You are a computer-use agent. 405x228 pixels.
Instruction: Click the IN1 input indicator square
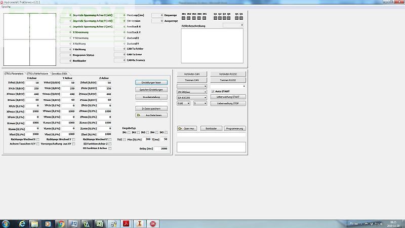(x=183, y=18)
